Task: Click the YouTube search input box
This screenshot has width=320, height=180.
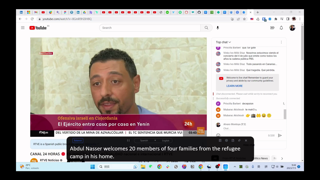Action: (150, 28)
